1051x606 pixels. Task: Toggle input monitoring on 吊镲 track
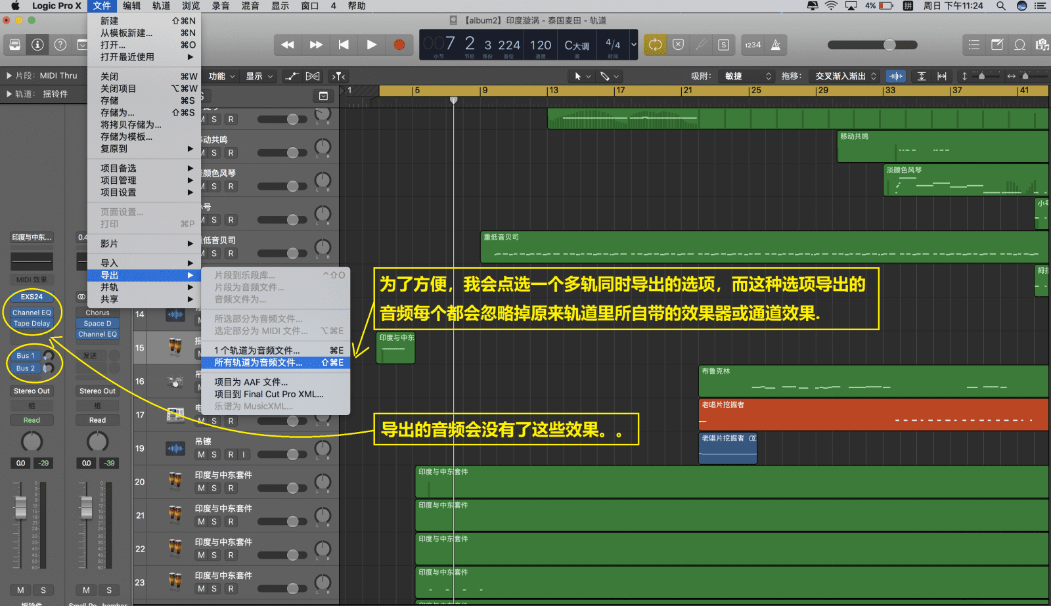point(243,454)
